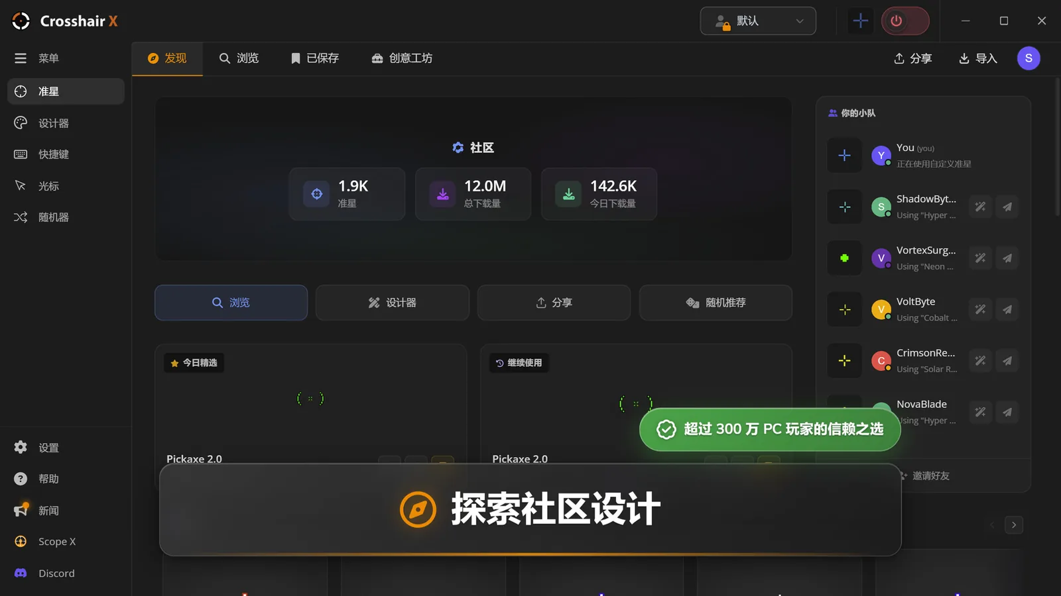Click the large 设计器 button

click(x=393, y=303)
